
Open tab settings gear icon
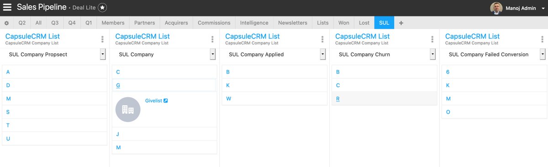tap(6, 23)
